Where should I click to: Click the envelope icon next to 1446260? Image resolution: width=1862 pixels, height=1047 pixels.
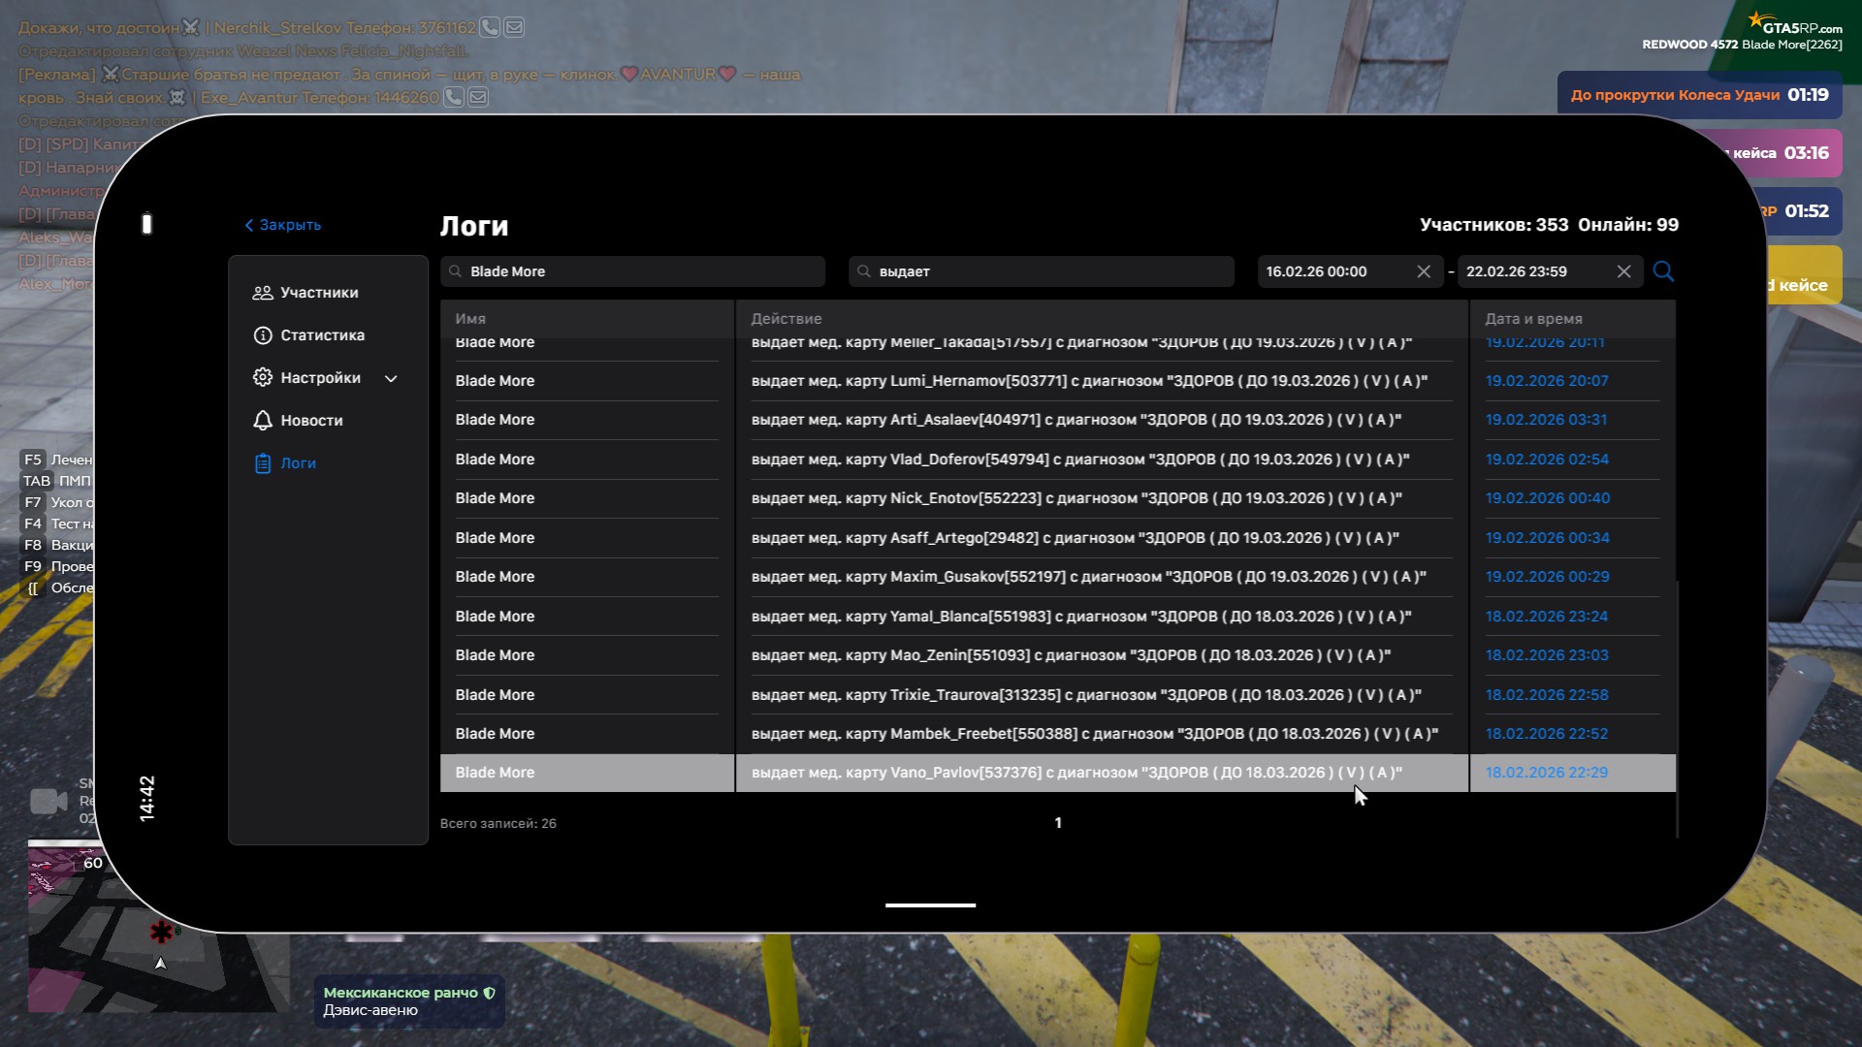(478, 97)
